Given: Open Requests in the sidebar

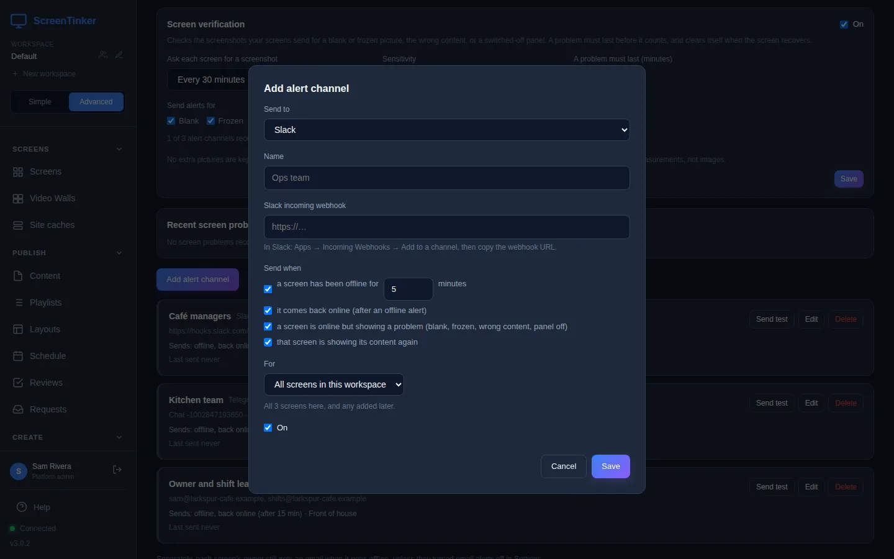Looking at the screenshot, I should [68, 409].
